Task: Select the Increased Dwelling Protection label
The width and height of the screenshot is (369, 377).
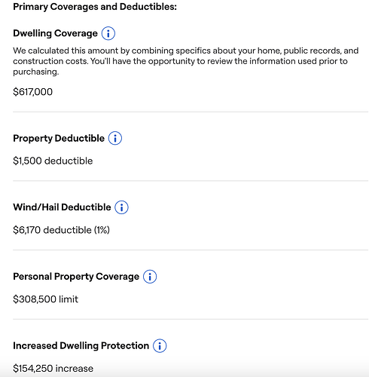Action: (x=81, y=345)
